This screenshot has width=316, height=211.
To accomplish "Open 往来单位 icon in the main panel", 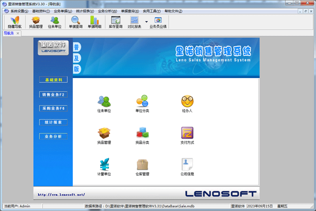I will pyautogui.click(x=104, y=104).
